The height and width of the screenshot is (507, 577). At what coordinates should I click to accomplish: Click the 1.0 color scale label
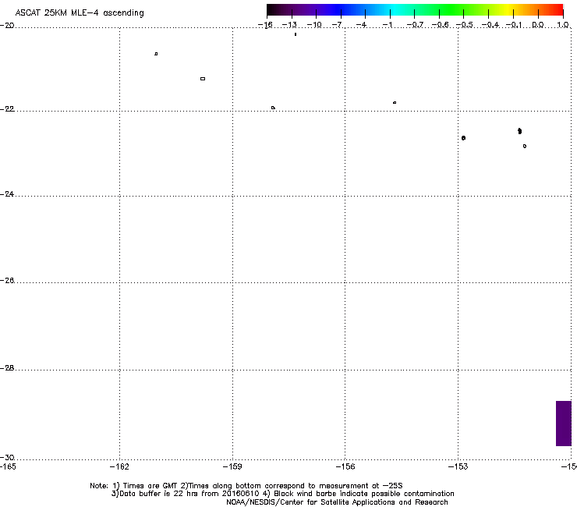tap(563, 25)
